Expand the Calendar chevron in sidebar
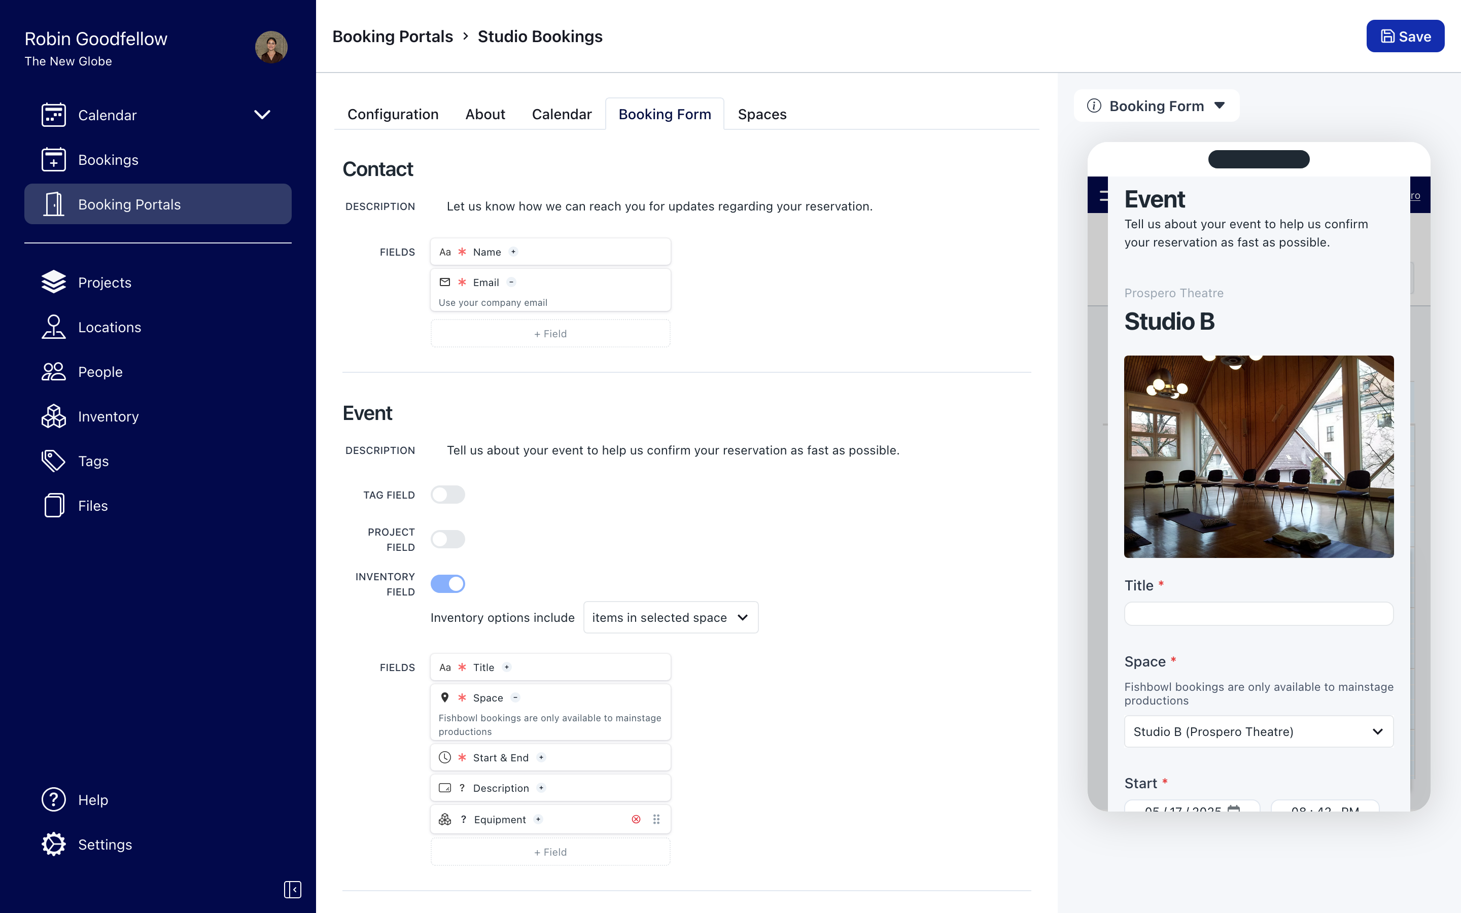 point(261,115)
